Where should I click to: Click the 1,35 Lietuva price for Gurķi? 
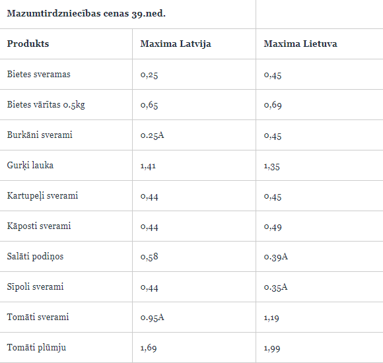tap(271, 166)
